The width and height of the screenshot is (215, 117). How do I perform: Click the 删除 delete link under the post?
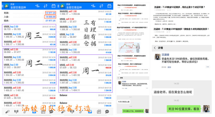(169, 67)
